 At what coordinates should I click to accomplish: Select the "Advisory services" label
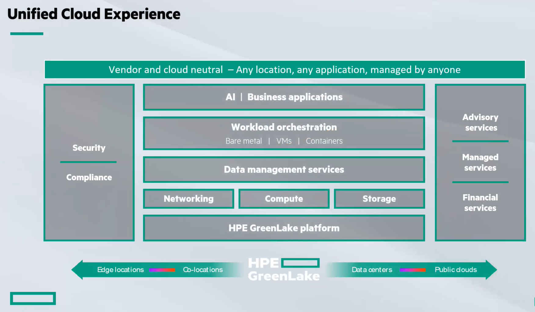tap(480, 122)
